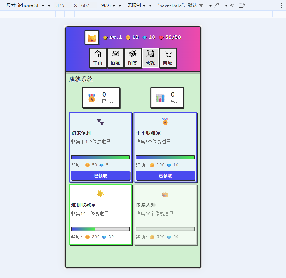Open the 图鉴 collection book icon
This screenshot has height=278, width=286.
pyautogui.click(x=133, y=58)
